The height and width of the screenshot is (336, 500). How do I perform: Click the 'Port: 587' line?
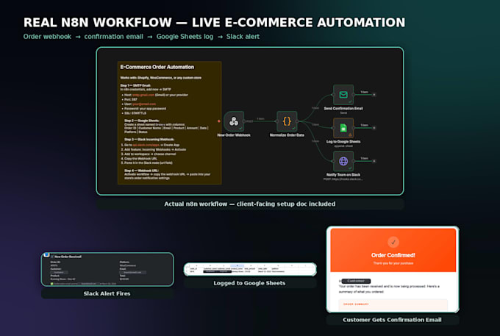tap(130, 99)
